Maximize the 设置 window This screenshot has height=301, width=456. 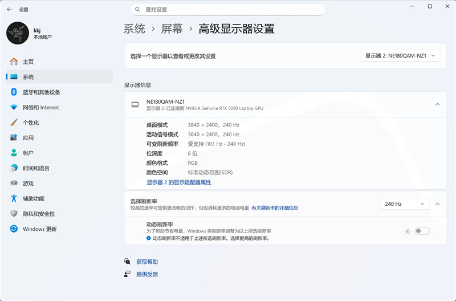pyautogui.click(x=430, y=6)
